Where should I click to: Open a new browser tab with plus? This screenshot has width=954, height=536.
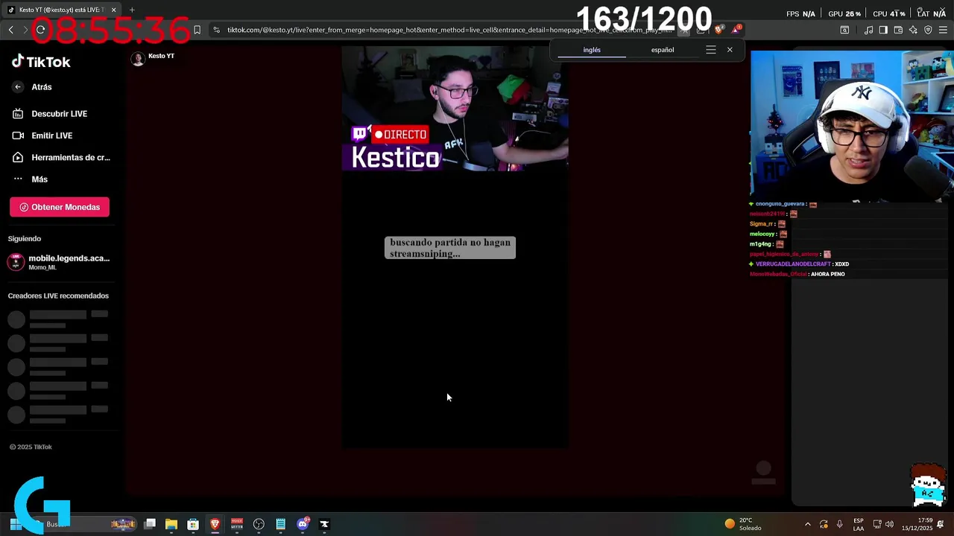[132, 10]
